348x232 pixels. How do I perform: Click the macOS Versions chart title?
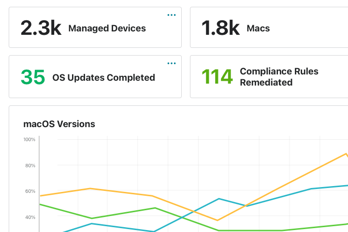point(59,124)
